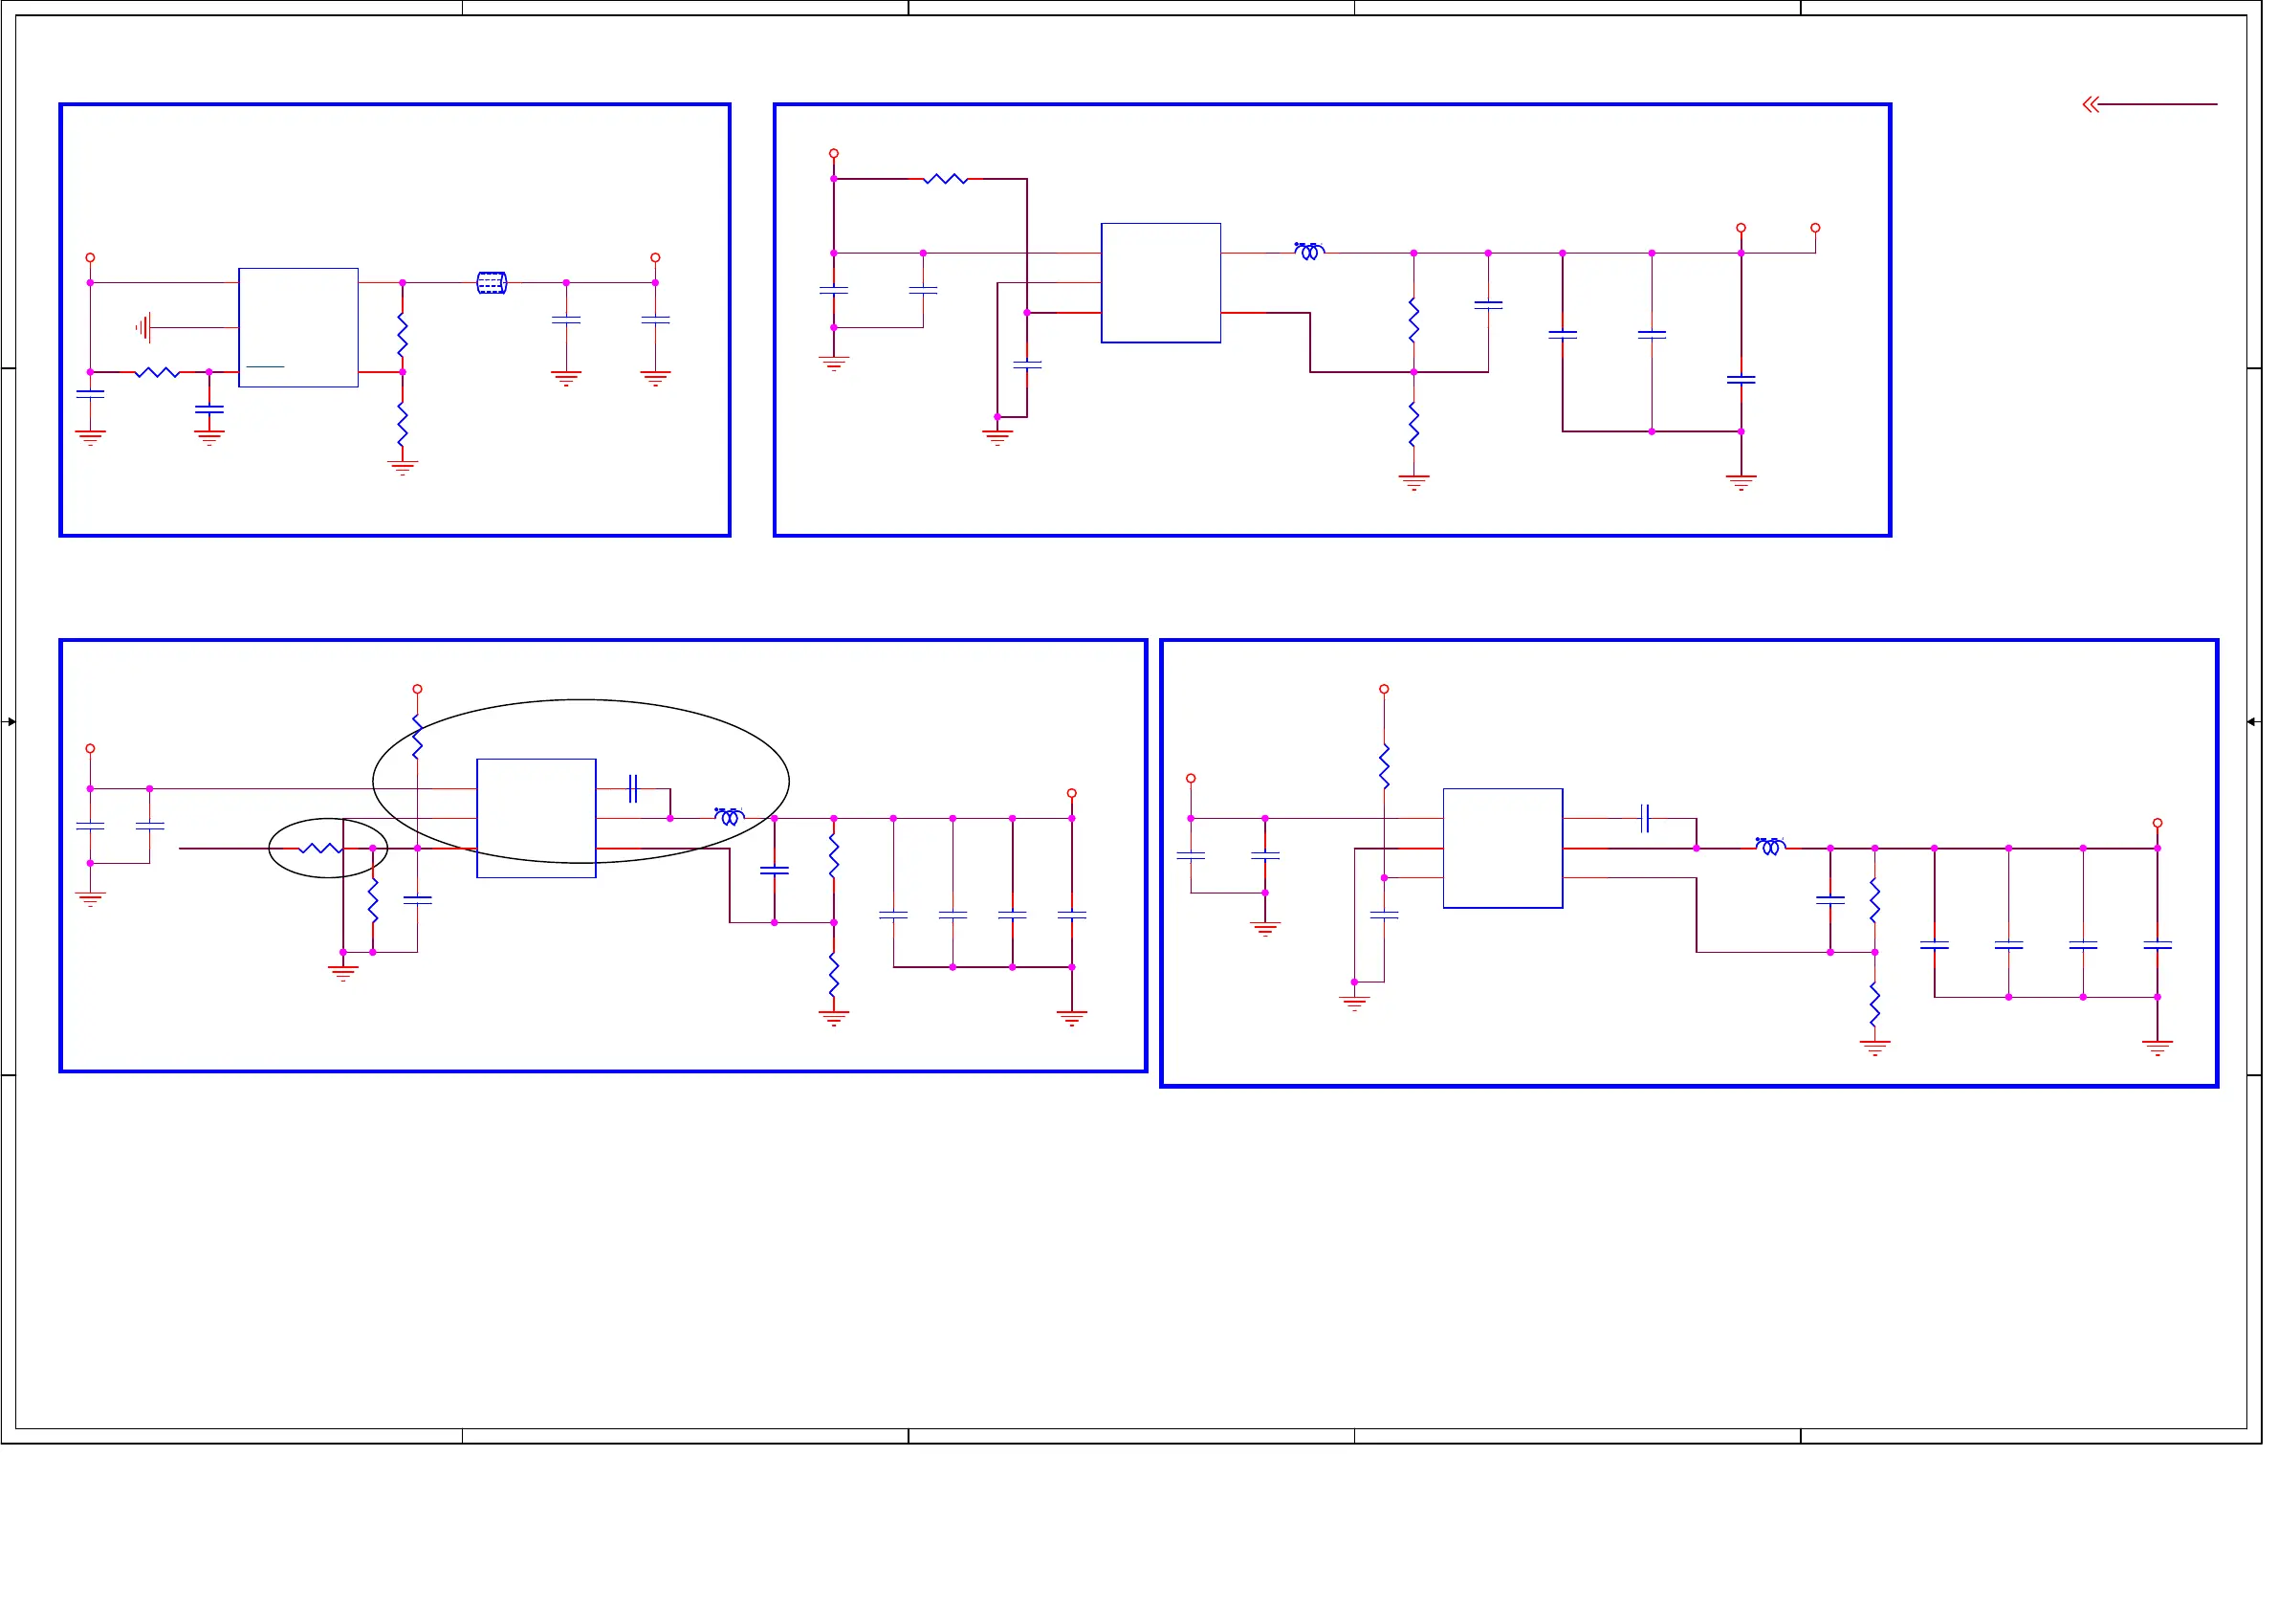Select the inductor in the bottom-left circuit

coord(730,817)
